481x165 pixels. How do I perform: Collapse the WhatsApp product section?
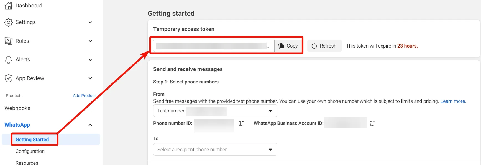90,125
